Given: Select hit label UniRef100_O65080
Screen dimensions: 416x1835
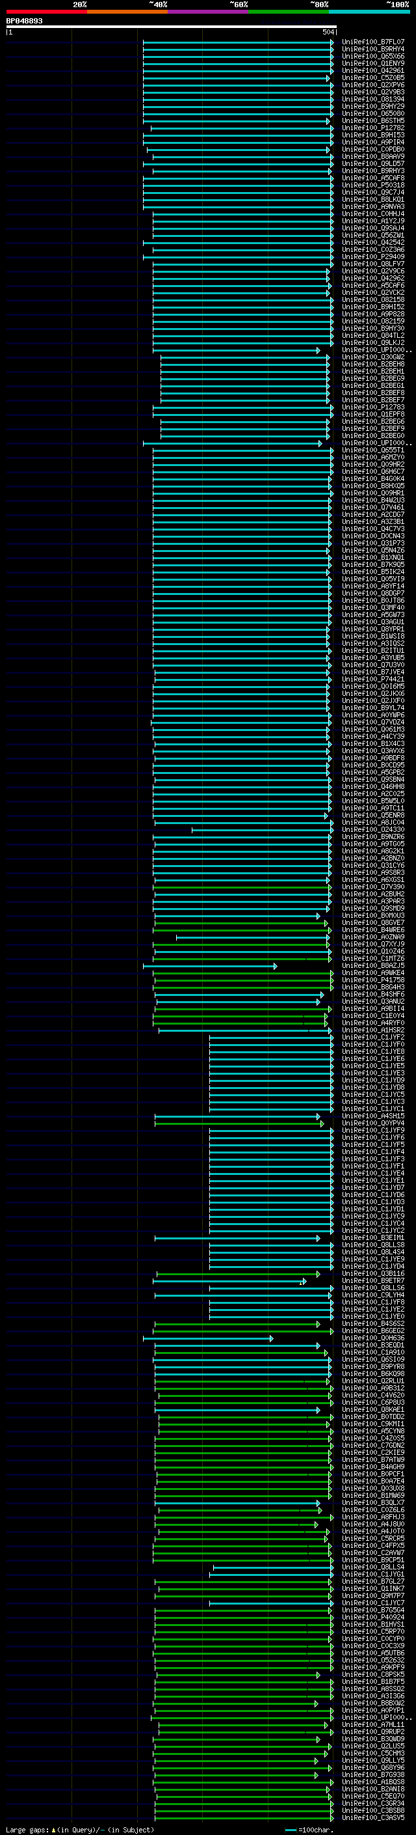Looking at the screenshot, I should pos(372,113).
